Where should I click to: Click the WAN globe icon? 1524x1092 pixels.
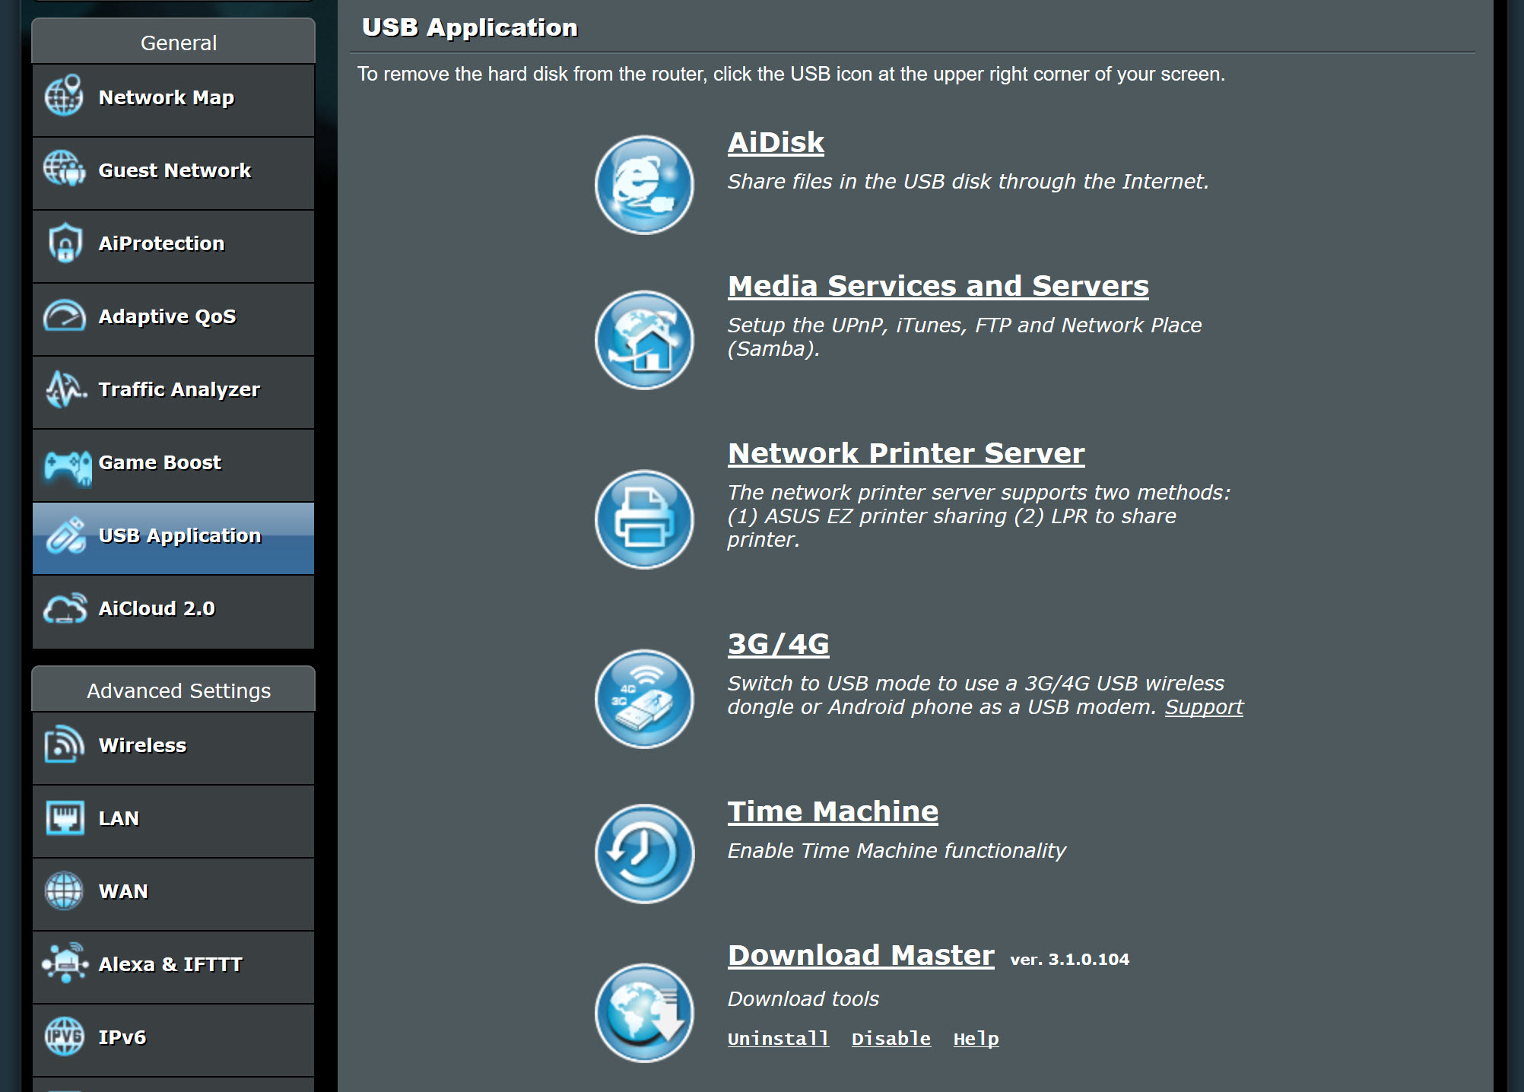pyautogui.click(x=64, y=890)
